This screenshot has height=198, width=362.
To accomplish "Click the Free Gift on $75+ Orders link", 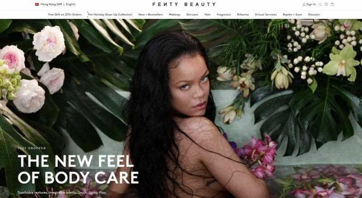I will coord(65,14).
